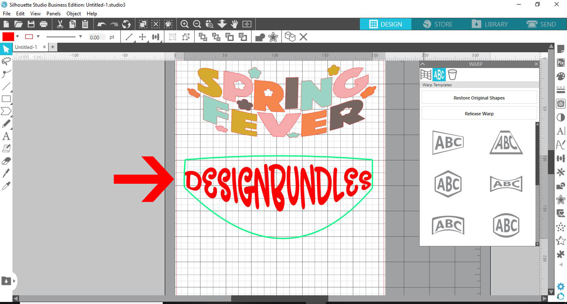Select the Knife tool

(6, 173)
